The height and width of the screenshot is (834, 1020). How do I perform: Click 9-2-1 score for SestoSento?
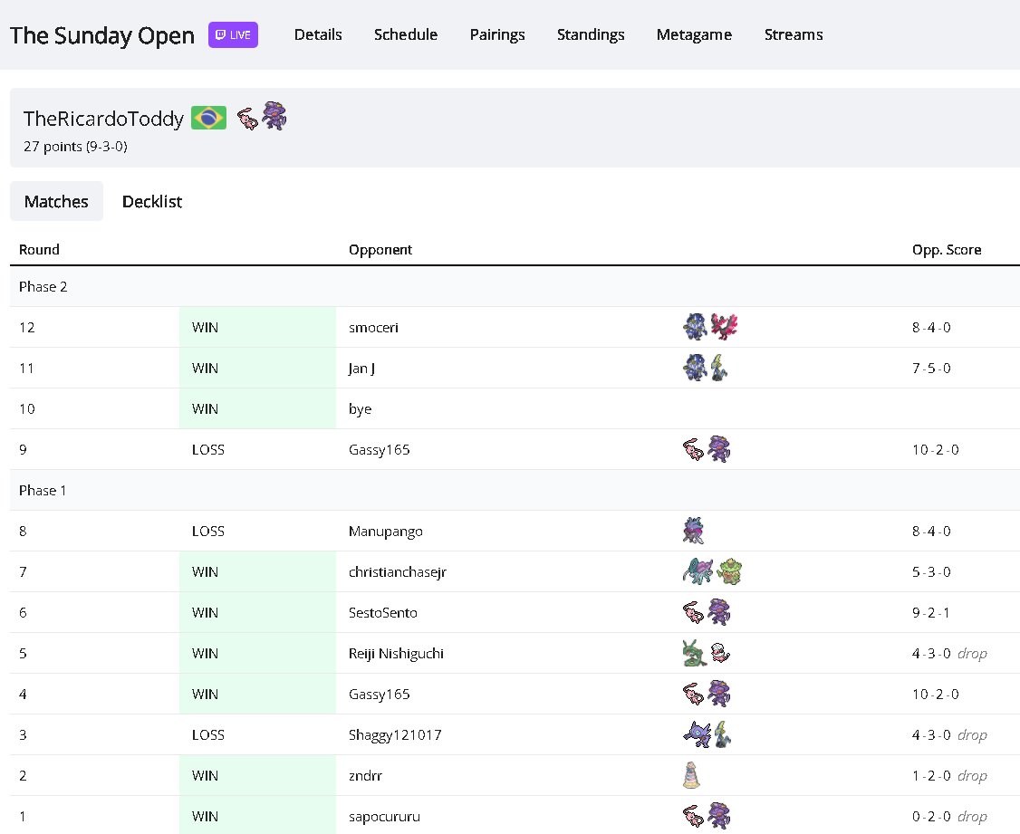click(930, 613)
